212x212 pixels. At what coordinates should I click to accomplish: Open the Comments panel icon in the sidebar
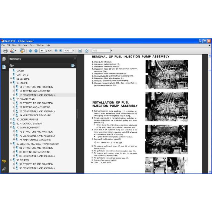(x=4, y=161)
